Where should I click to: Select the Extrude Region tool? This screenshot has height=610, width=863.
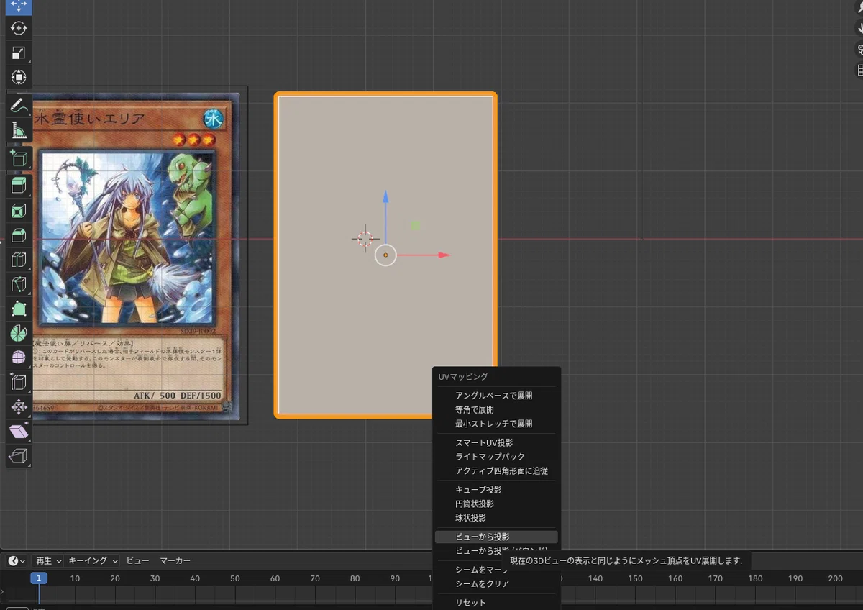[x=19, y=186]
